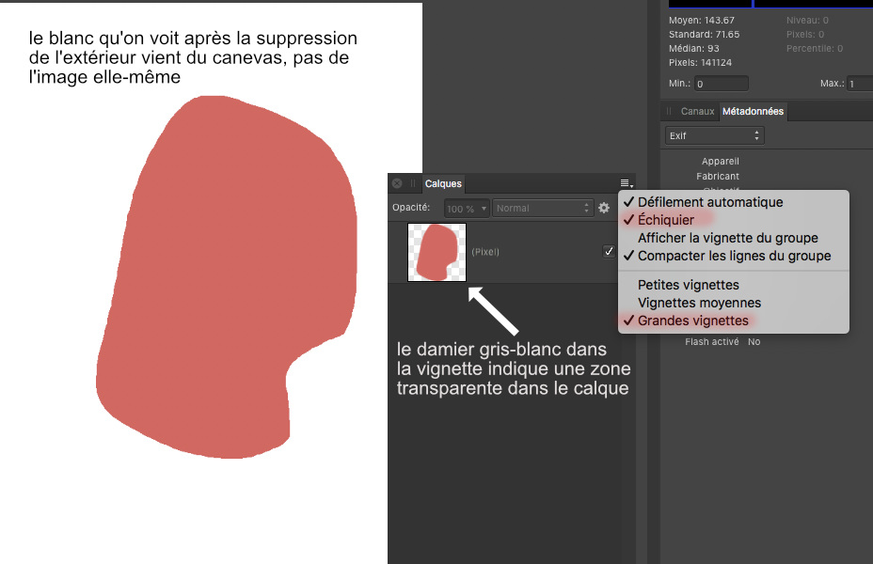Click the Standard: 71.65 value
The height and width of the screenshot is (564, 873).
pyautogui.click(x=704, y=35)
